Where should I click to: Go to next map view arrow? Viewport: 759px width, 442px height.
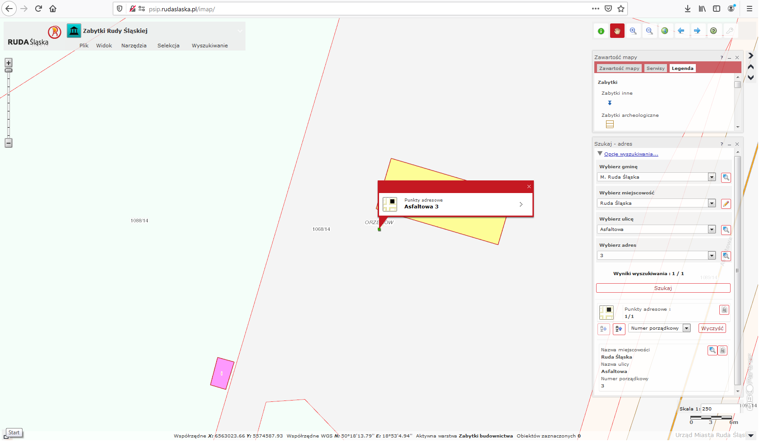pyautogui.click(x=697, y=31)
